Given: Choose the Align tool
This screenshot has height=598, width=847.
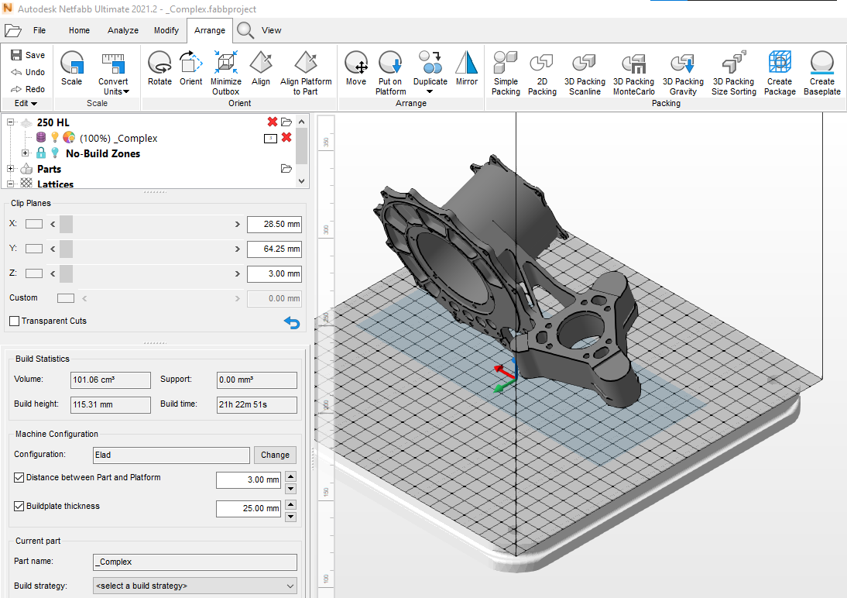Looking at the screenshot, I should click(x=260, y=68).
